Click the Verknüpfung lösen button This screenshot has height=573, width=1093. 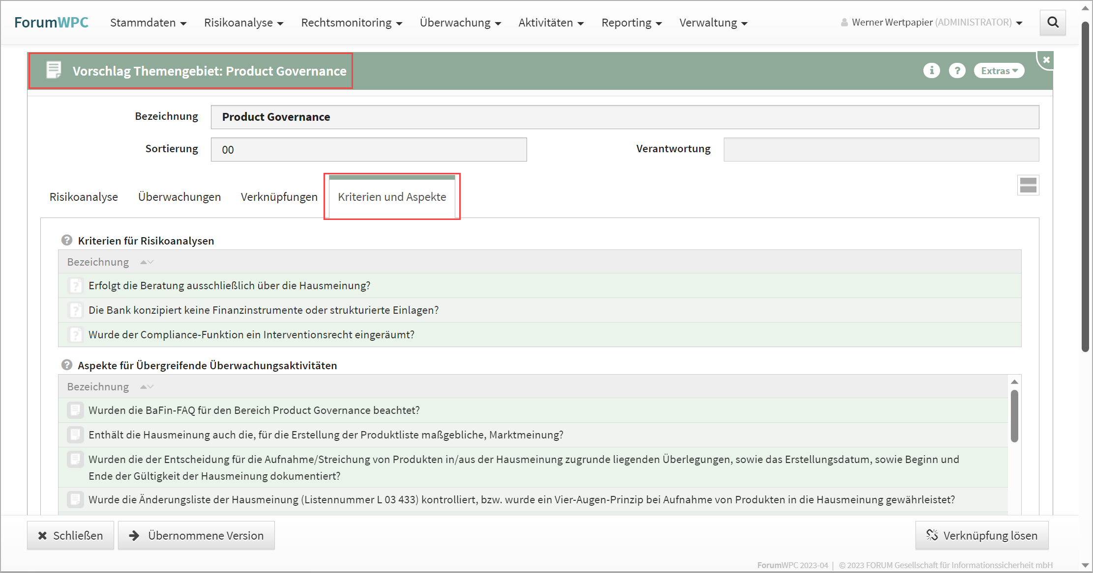tap(982, 536)
